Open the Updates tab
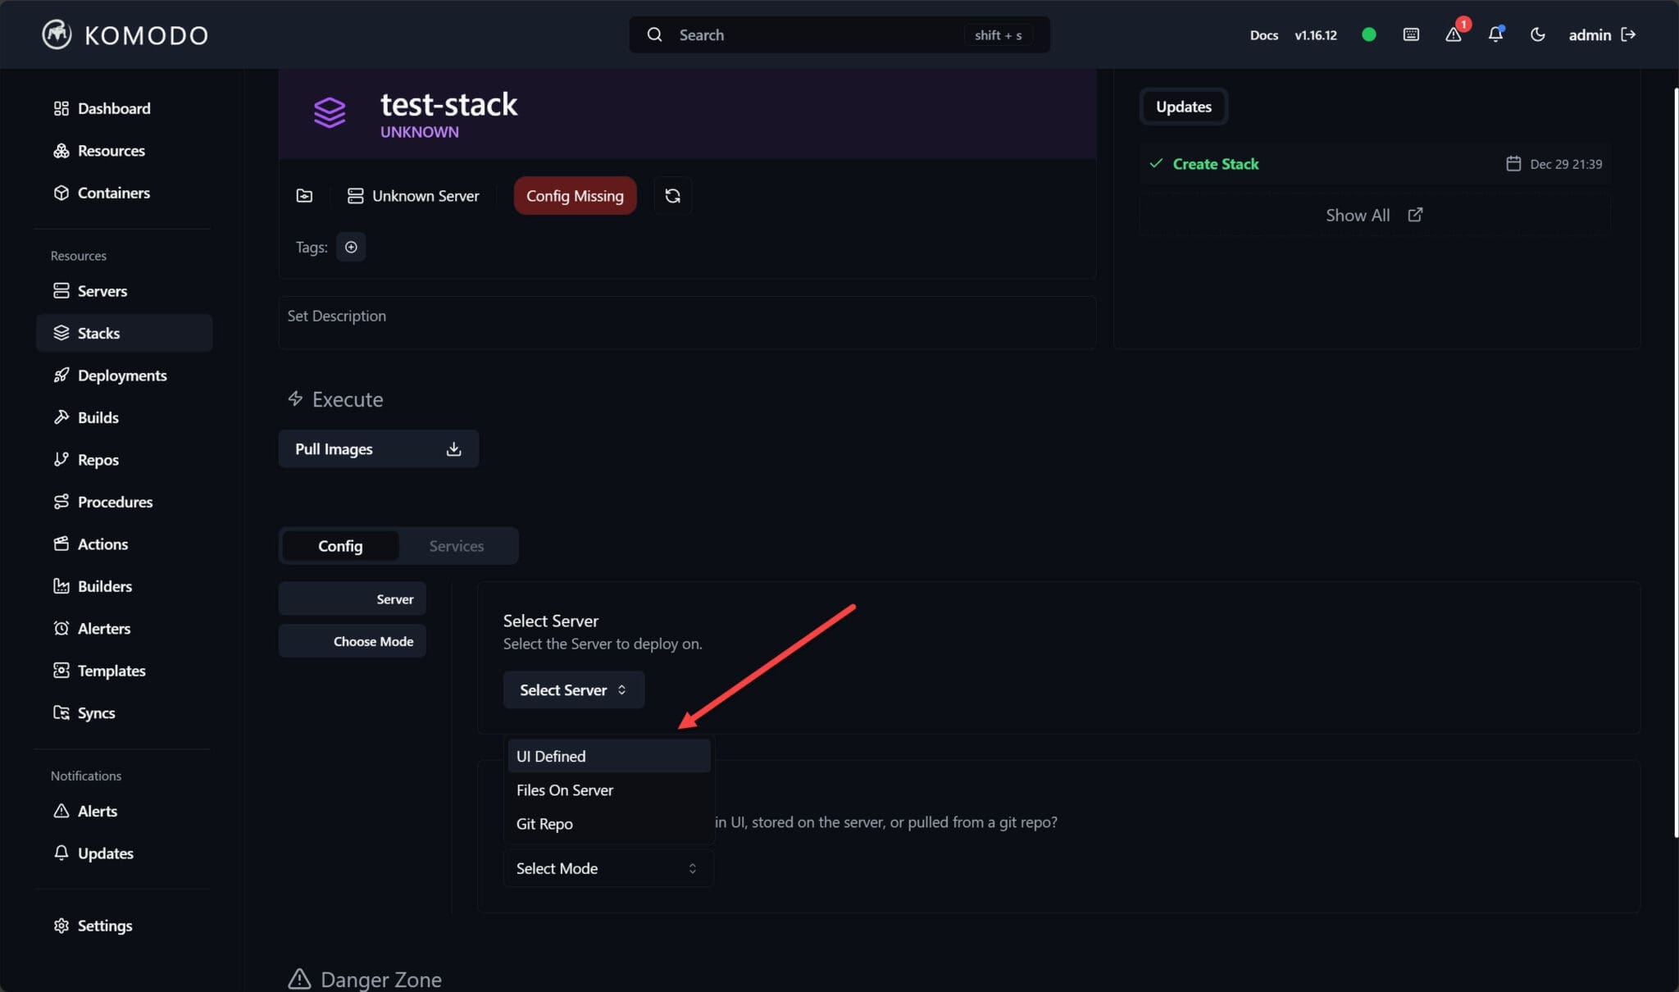 point(1183,106)
